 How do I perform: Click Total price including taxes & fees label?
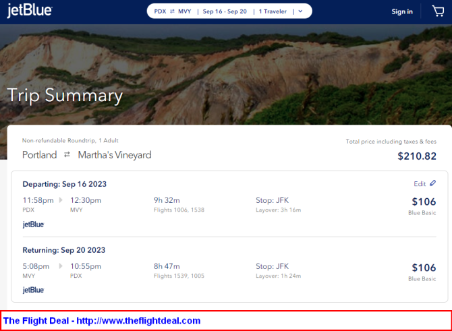tap(391, 142)
